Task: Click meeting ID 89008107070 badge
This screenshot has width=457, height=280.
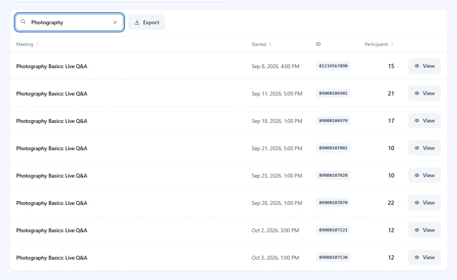Action: point(333,203)
